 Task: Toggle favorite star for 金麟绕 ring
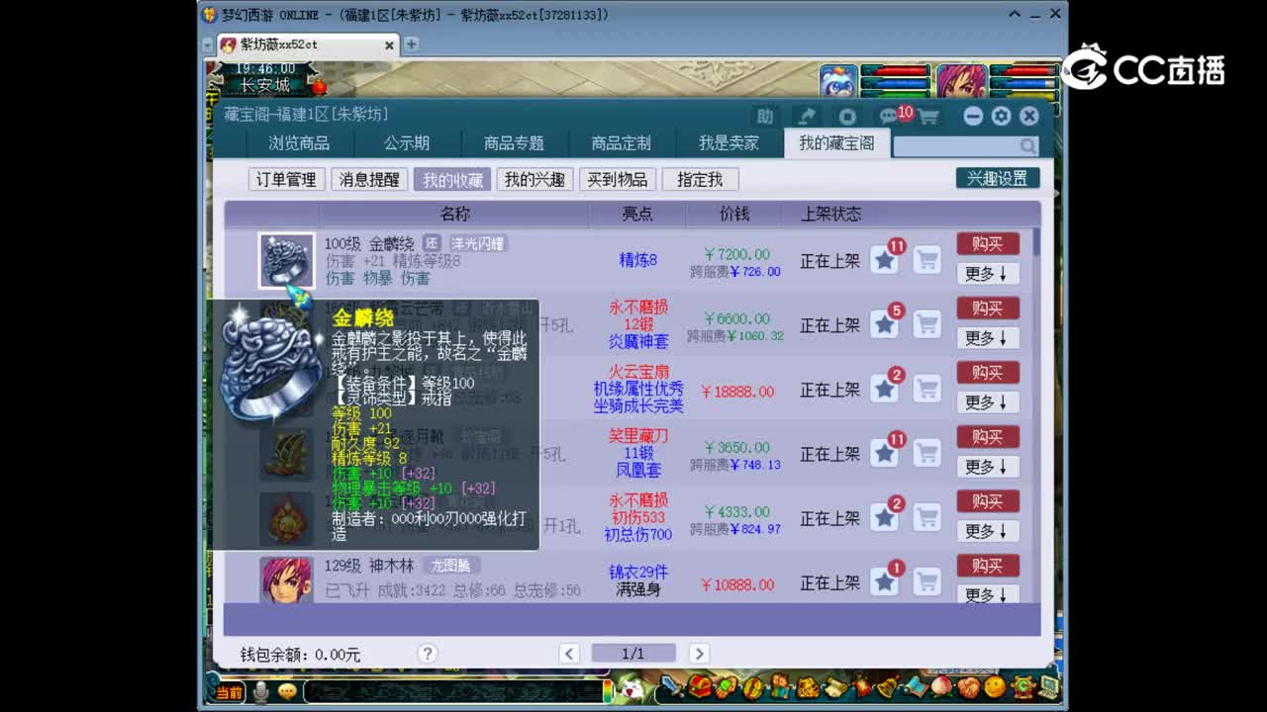[x=885, y=260]
